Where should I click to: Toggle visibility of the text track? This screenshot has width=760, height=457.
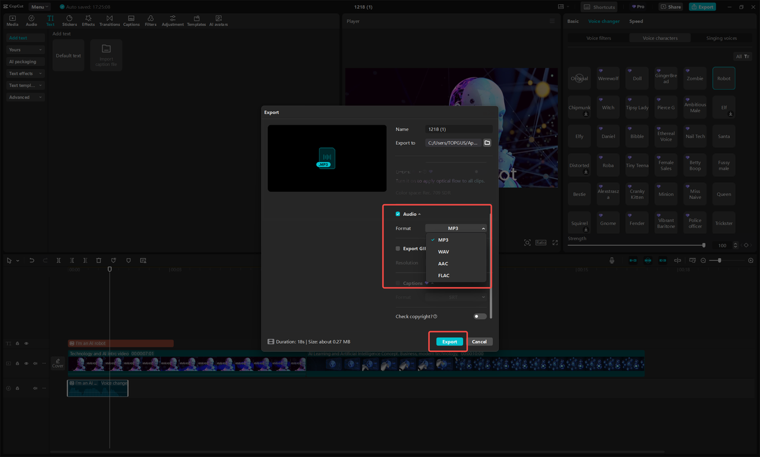26,343
